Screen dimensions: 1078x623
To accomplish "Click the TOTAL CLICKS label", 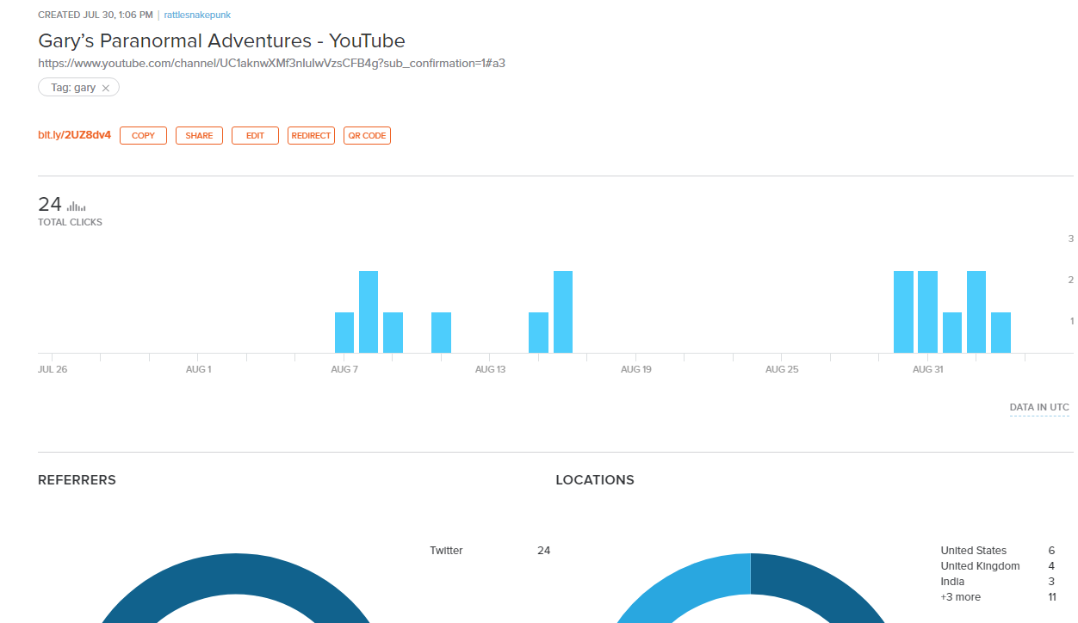I will (70, 222).
